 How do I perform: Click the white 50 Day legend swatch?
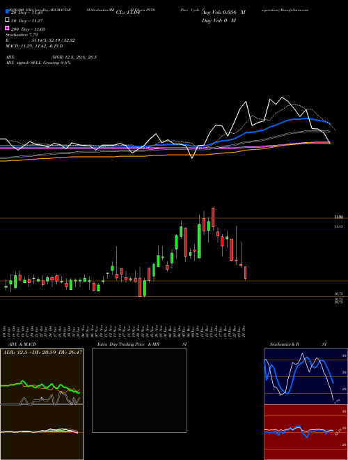tap(7, 20)
